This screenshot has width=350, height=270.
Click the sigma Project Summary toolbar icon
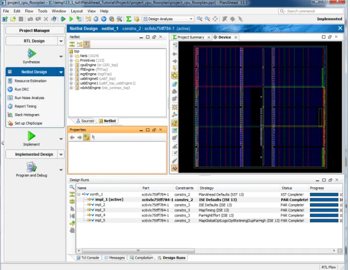(x=128, y=19)
